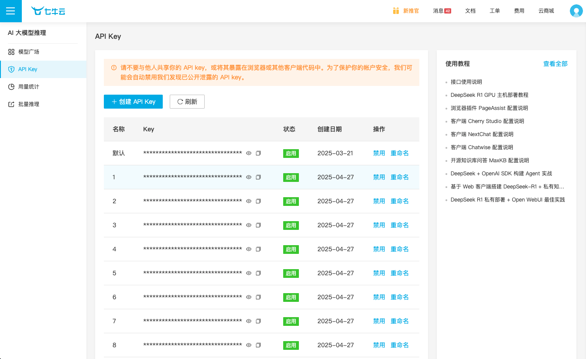Image resolution: width=586 pixels, height=359 pixels.
Task: Rename key 8 via 重命名
Action: [x=400, y=345]
